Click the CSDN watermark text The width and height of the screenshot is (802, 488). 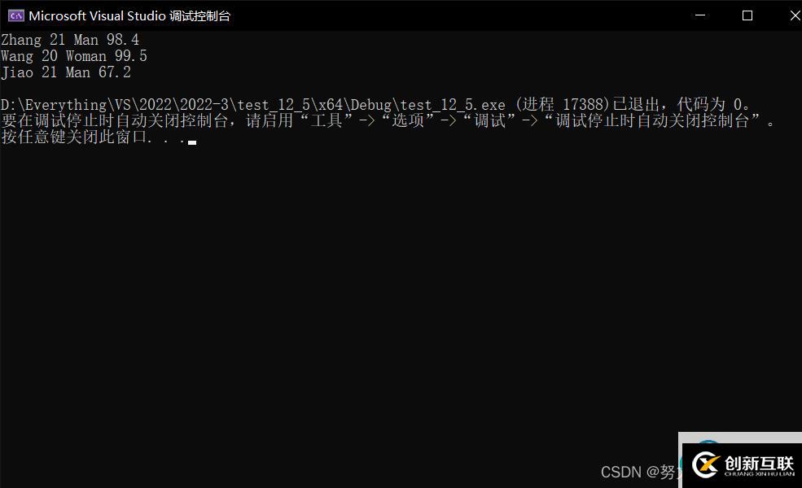tap(639, 472)
